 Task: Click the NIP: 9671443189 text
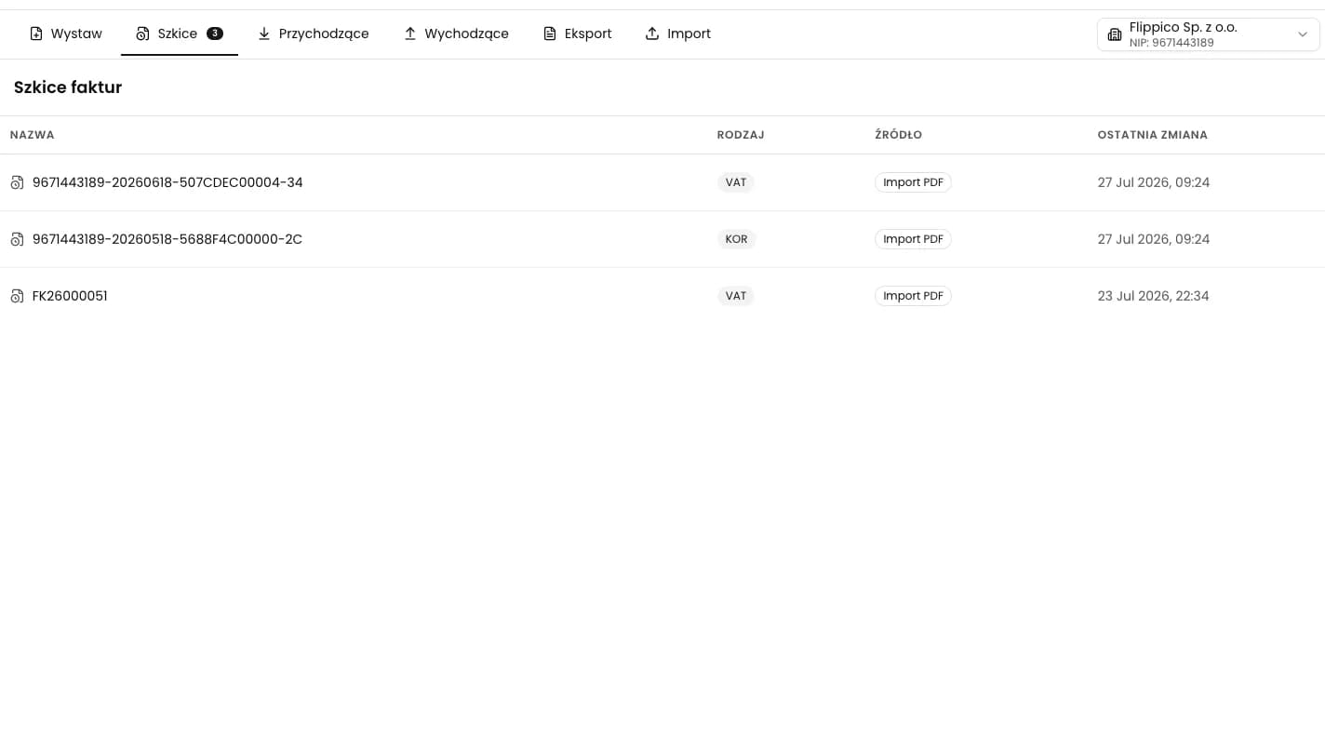1171,43
